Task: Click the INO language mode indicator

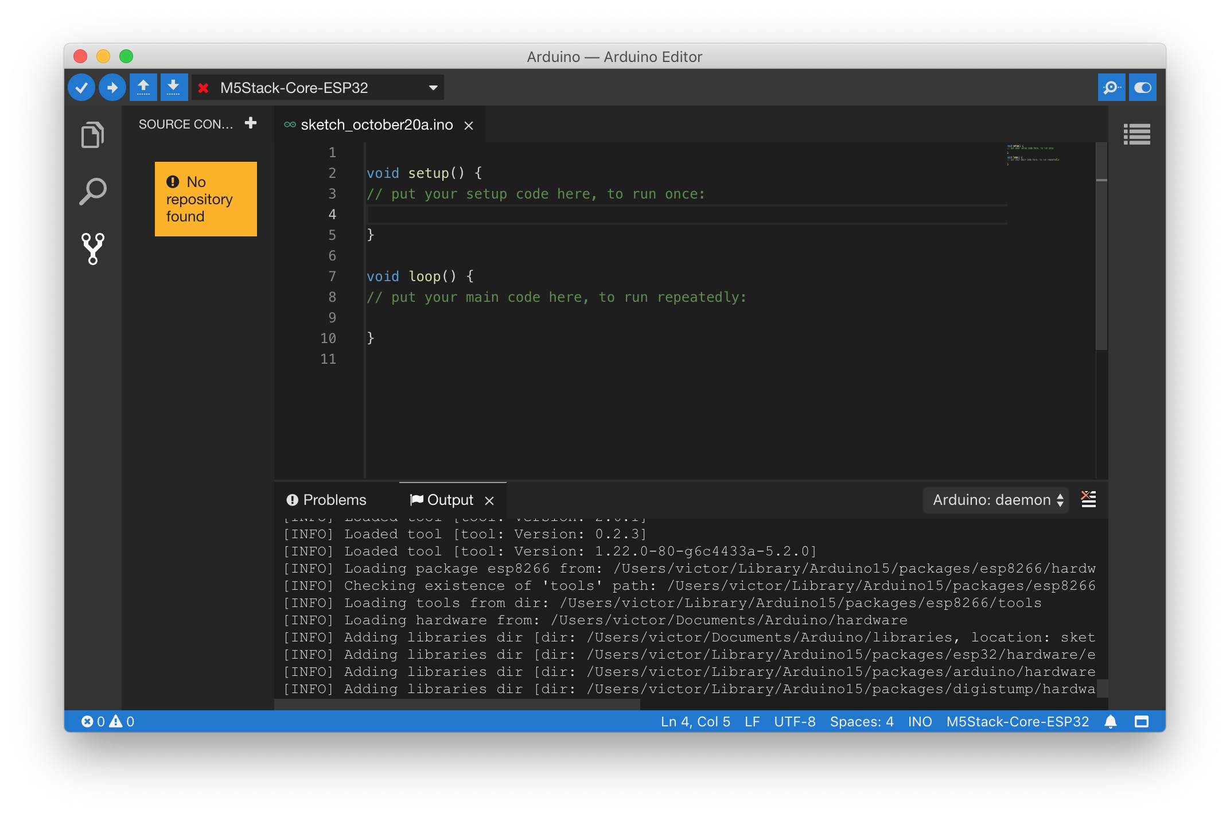Action: click(x=920, y=722)
